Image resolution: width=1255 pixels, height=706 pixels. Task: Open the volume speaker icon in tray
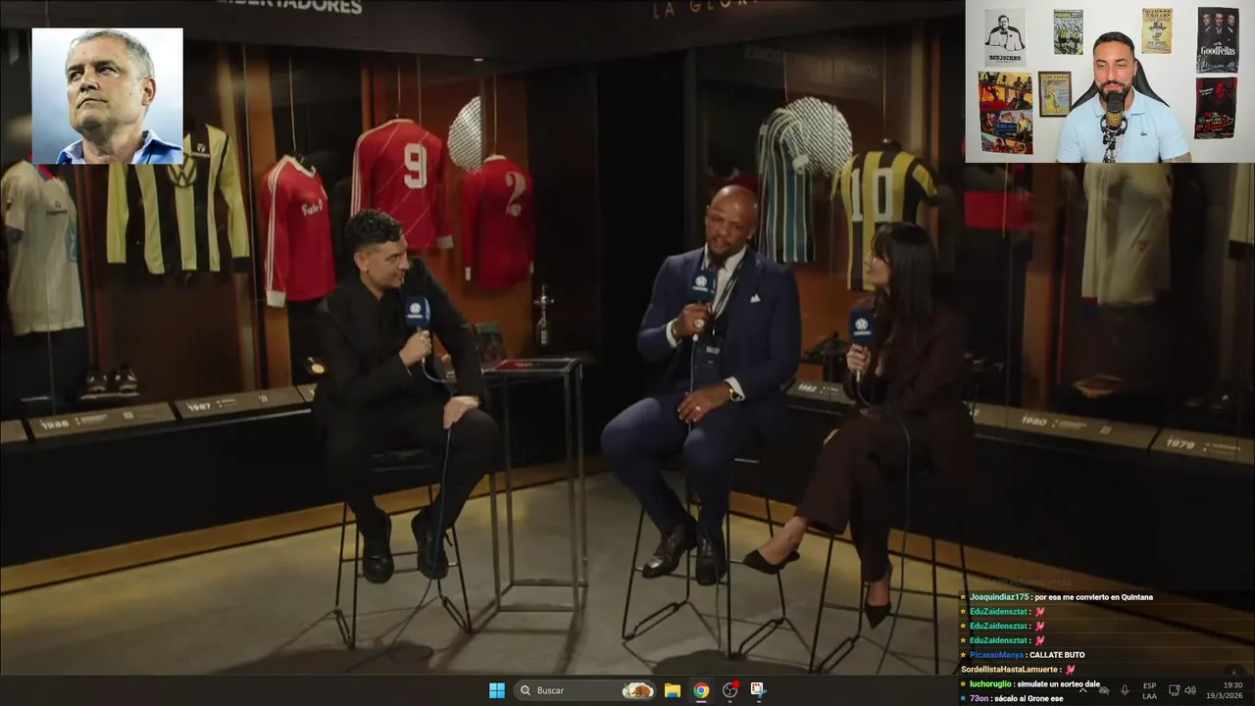click(x=1190, y=690)
